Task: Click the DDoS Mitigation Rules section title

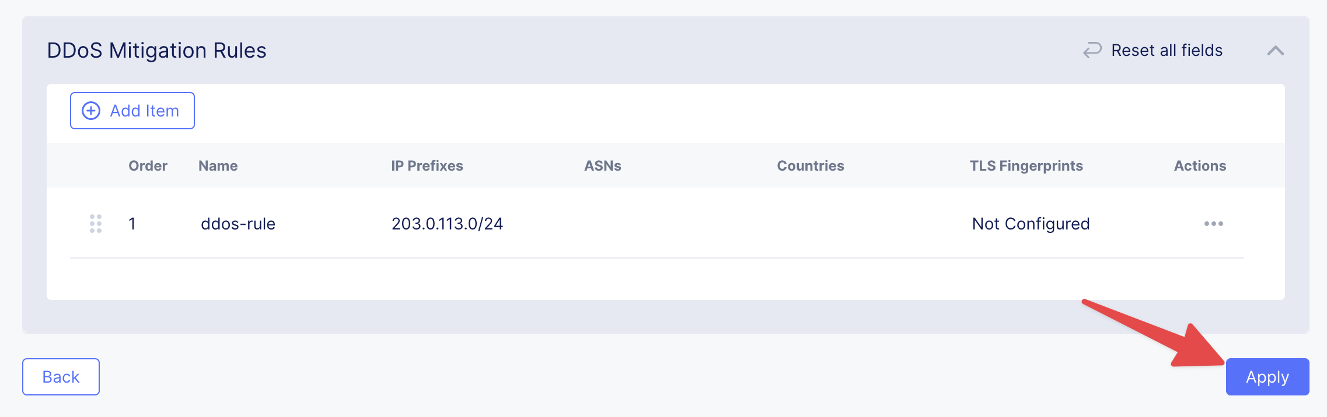Action: pos(156,51)
